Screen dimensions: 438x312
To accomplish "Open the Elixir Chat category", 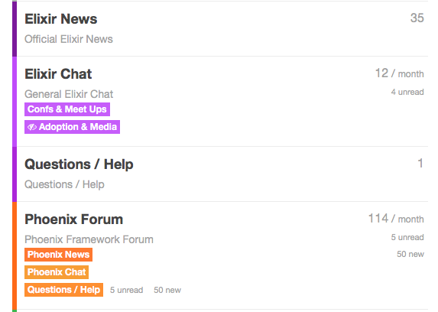I will tap(58, 74).
